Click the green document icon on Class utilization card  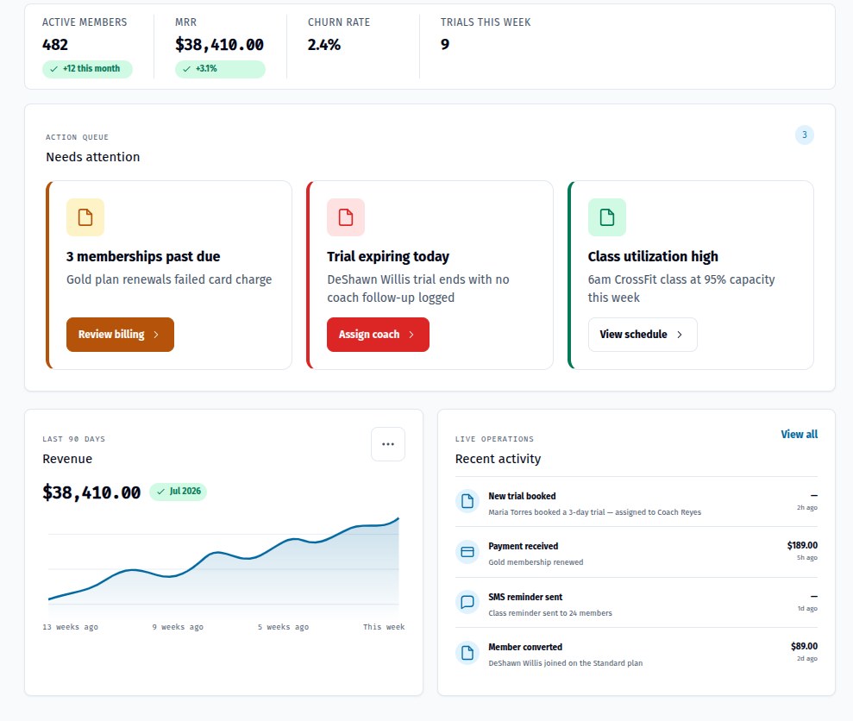click(607, 217)
